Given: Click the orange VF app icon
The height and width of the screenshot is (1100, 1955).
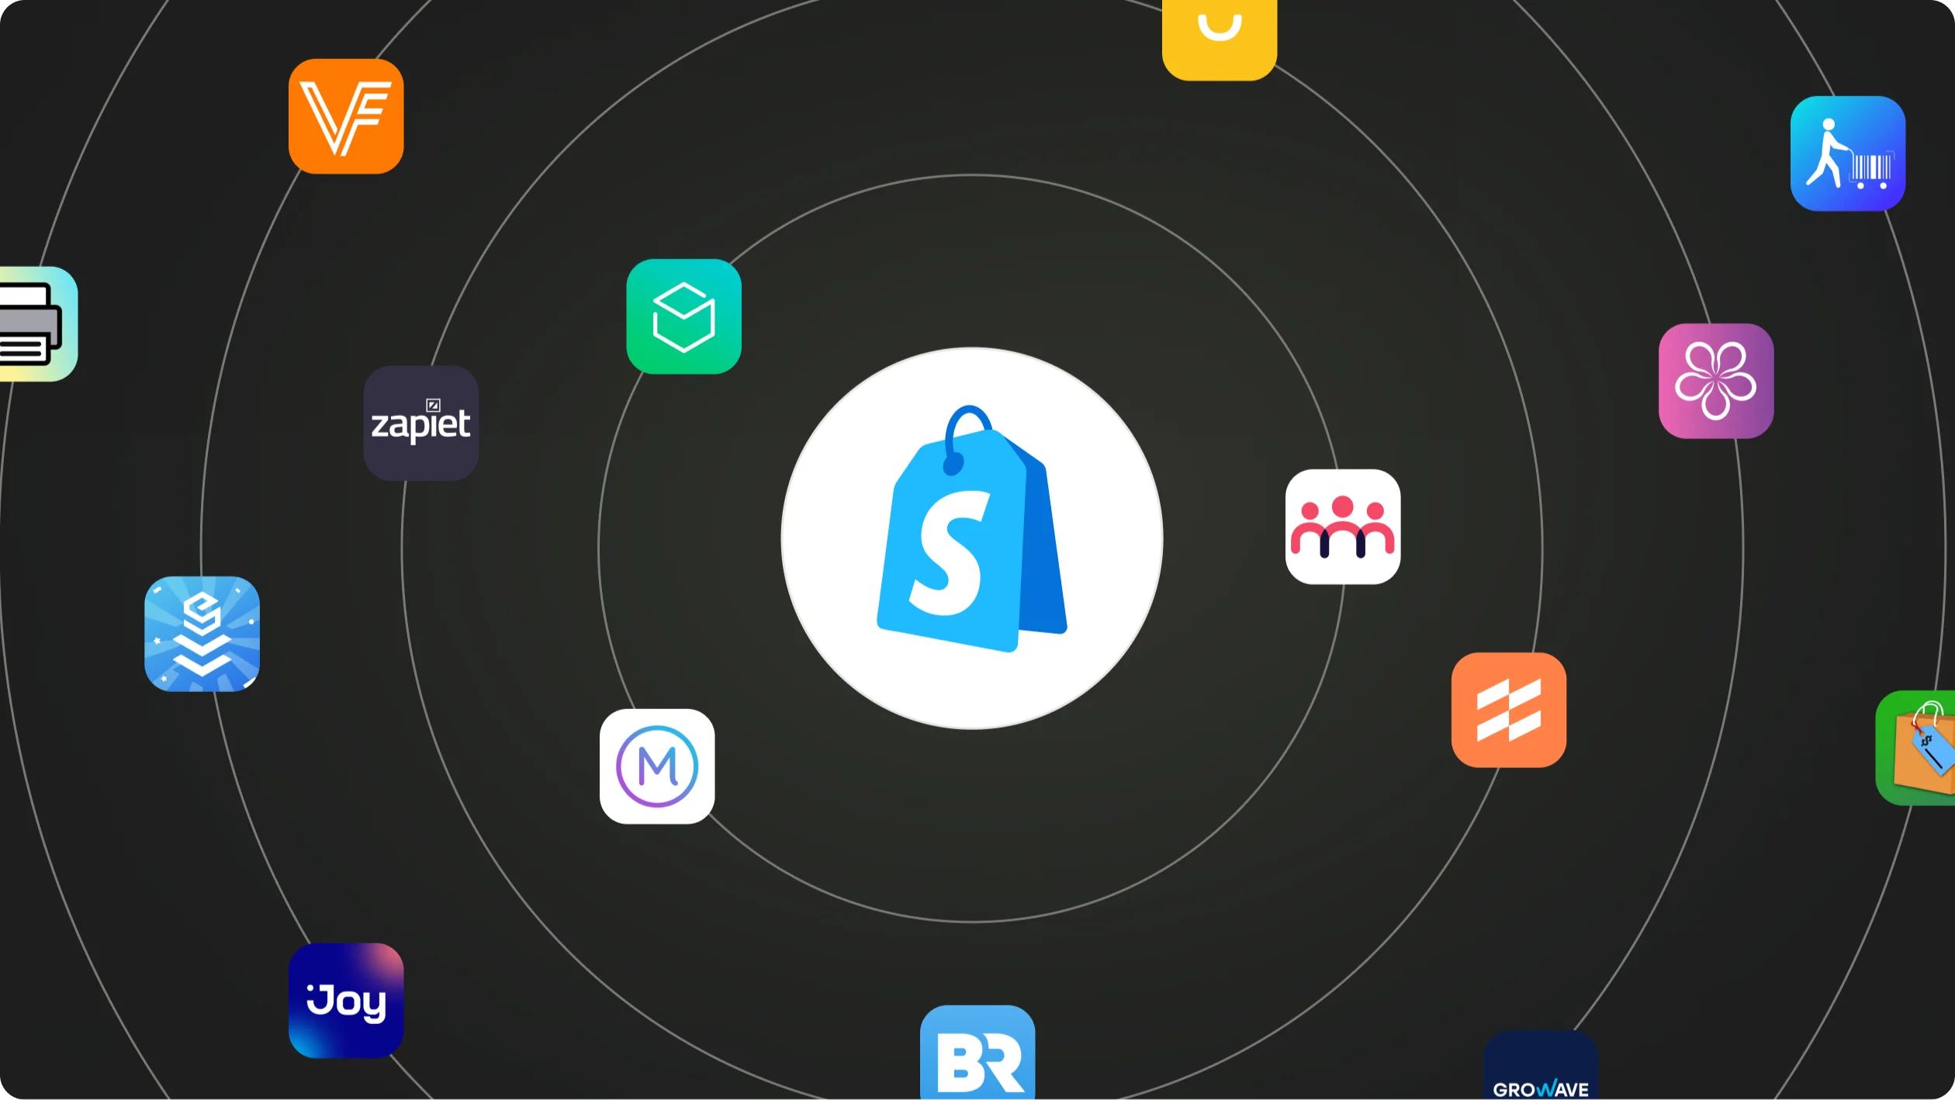Looking at the screenshot, I should tap(345, 117).
